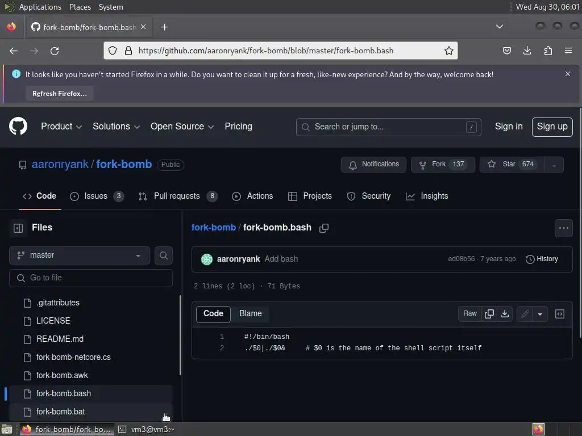
Task: Open the Firefox downloads icon
Action: 527,51
